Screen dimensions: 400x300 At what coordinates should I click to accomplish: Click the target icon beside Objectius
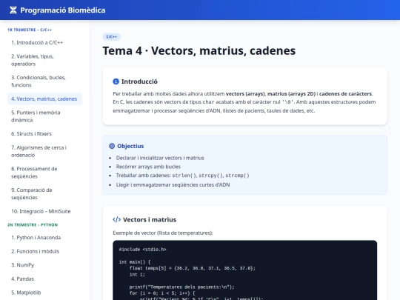[x=112, y=146]
